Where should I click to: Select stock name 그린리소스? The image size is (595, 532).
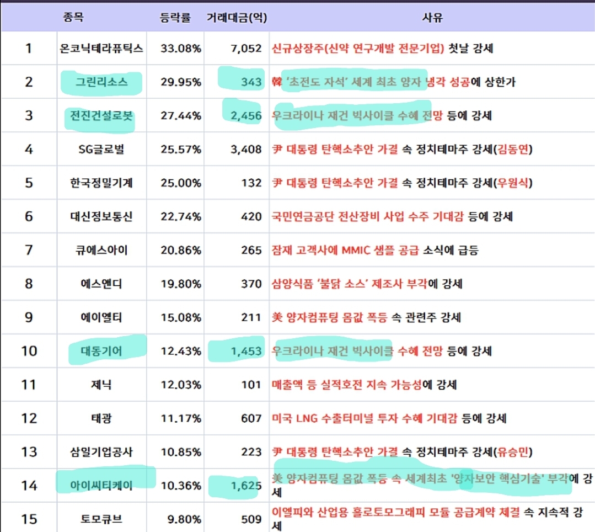[101, 82]
